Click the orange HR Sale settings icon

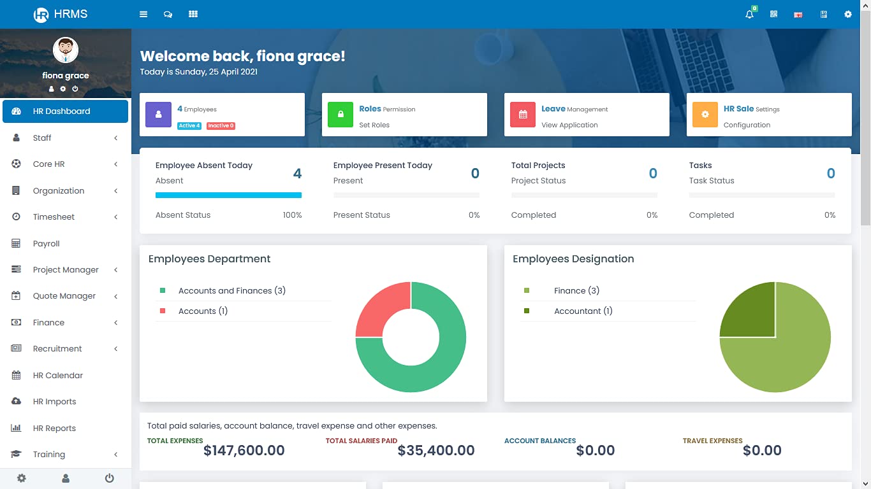tap(705, 115)
